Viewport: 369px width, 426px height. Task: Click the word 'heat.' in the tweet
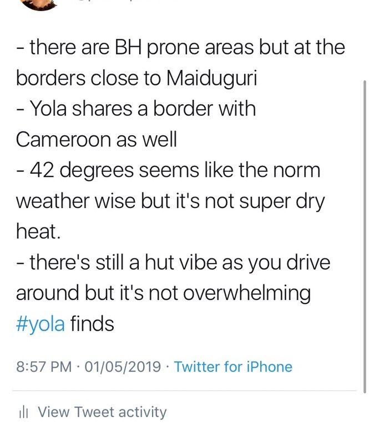[38, 232]
